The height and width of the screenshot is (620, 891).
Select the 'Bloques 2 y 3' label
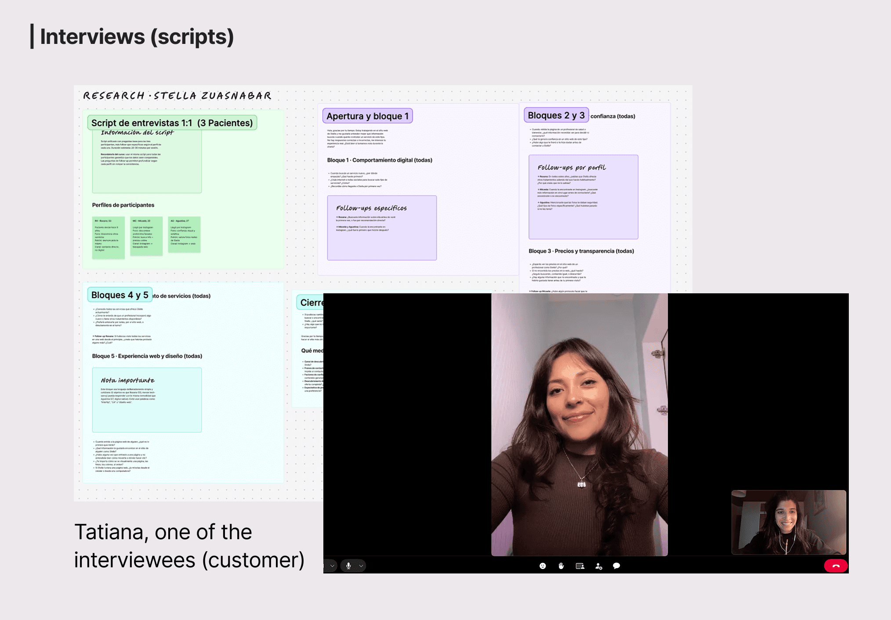pos(556,115)
